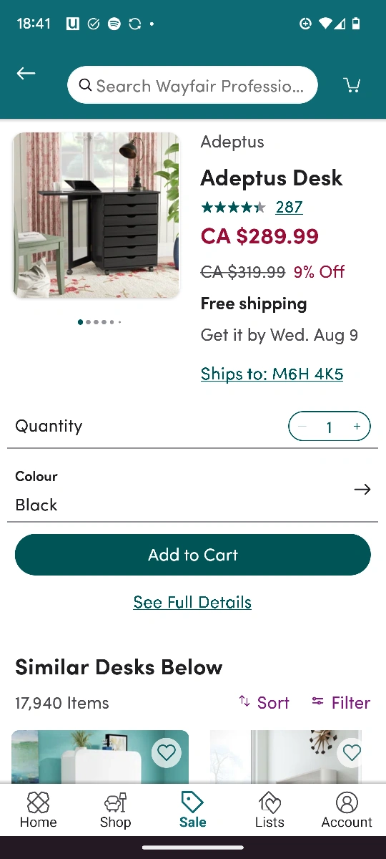The height and width of the screenshot is (859, 386).
Task: Expand the Colour option arrow
Action: (x=362, y=490)
